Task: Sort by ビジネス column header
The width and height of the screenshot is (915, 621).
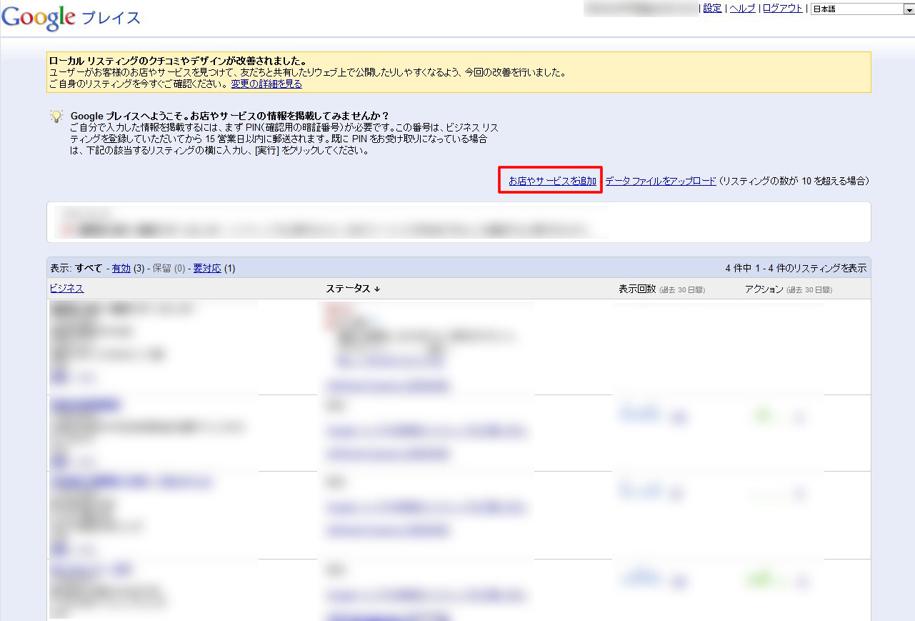Action: pyautogui.click(x=67, y=288)
